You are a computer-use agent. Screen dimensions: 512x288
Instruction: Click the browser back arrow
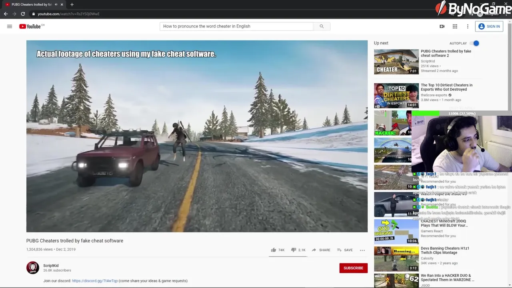(6, 14)
